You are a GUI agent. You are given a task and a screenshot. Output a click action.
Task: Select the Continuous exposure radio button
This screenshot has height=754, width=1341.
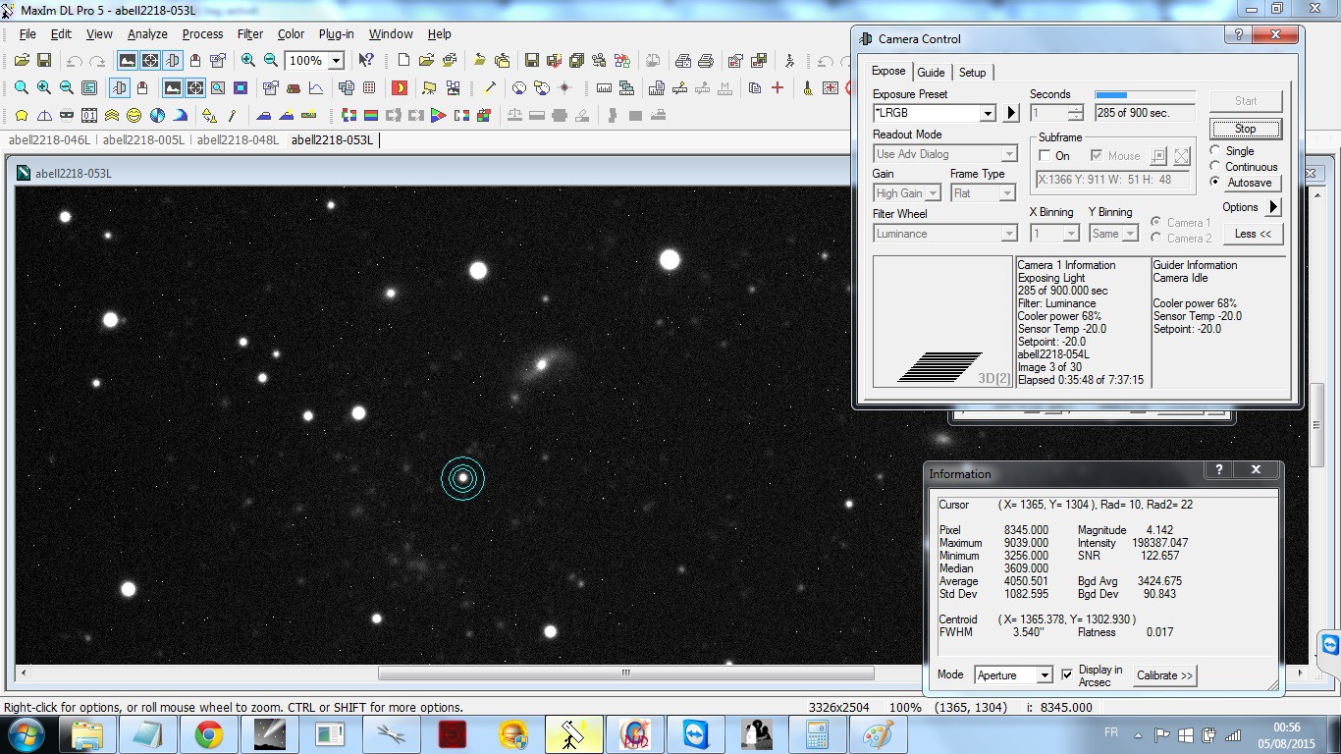tap(1215, 167)
